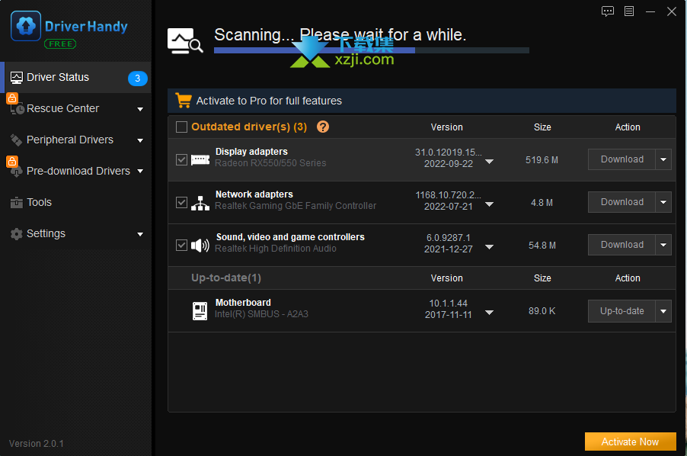Download the Network adapters driver
687x456 pixels.
[x=621, y=202]
